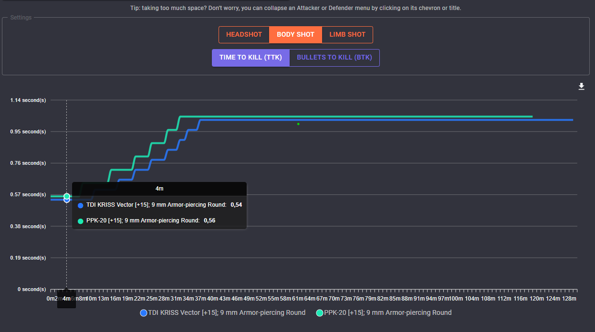Click the 124m distance label on x-axis
The height and width of the screenshot is (332, 595).
coord(553,299)
